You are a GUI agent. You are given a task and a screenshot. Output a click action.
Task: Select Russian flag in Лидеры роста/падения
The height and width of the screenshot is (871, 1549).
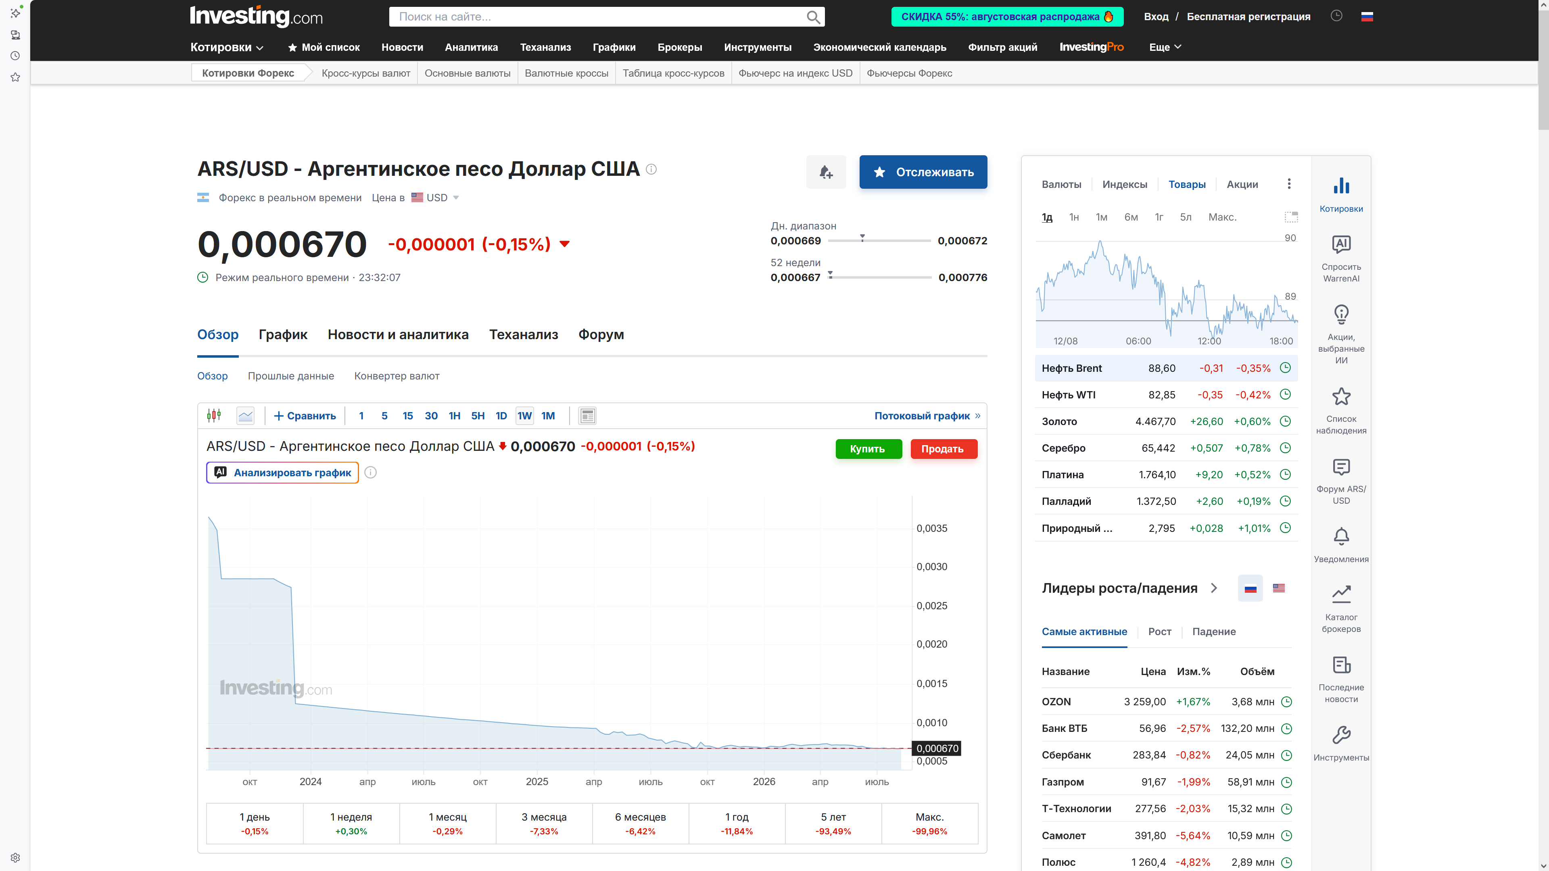click(1250, 588)
